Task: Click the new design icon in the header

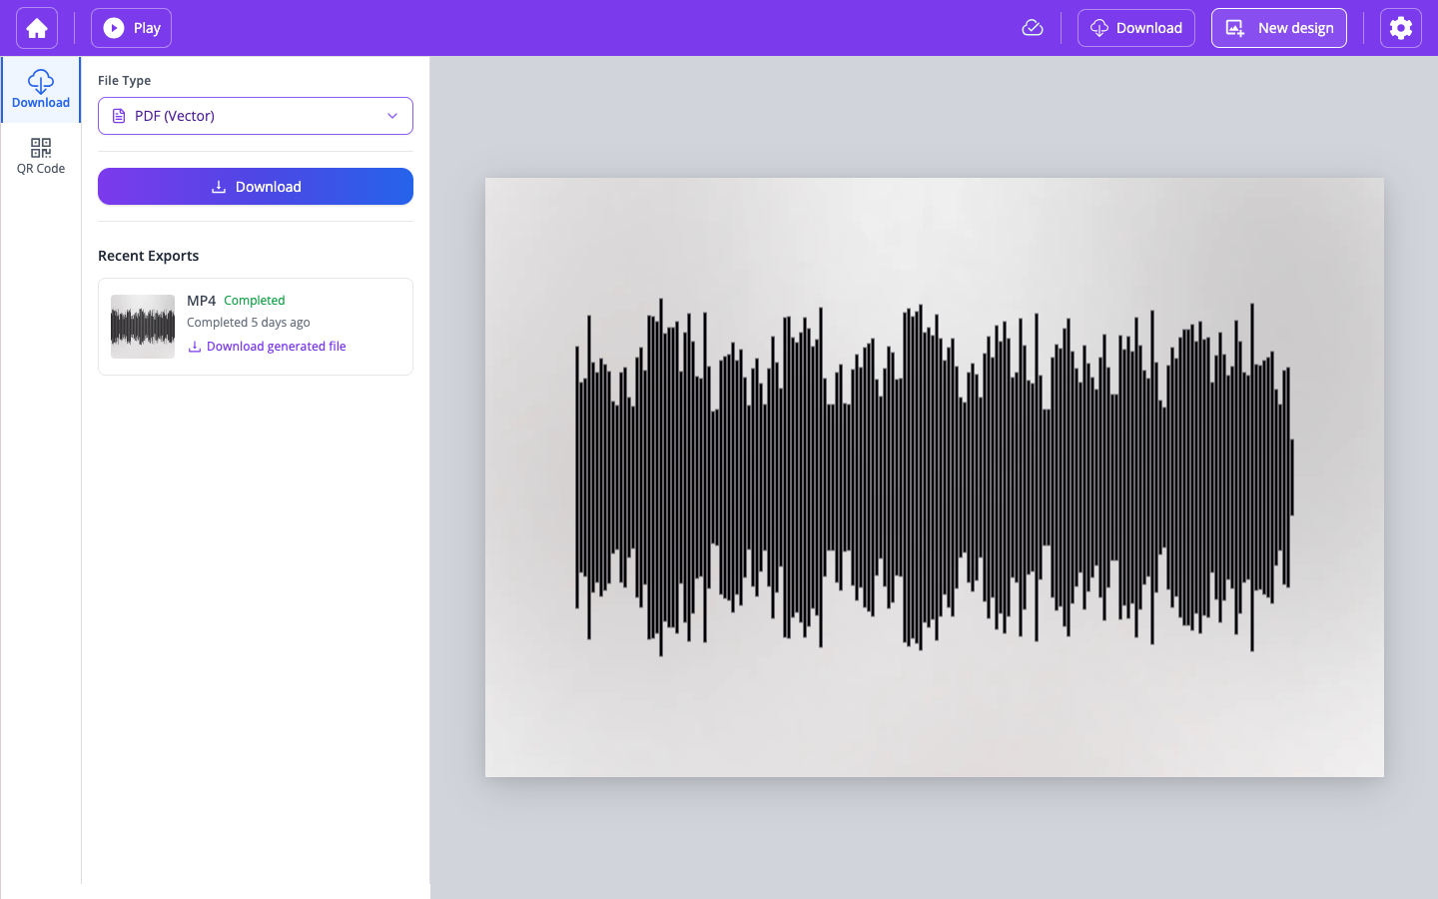Action: click(x=1237, y=27)
